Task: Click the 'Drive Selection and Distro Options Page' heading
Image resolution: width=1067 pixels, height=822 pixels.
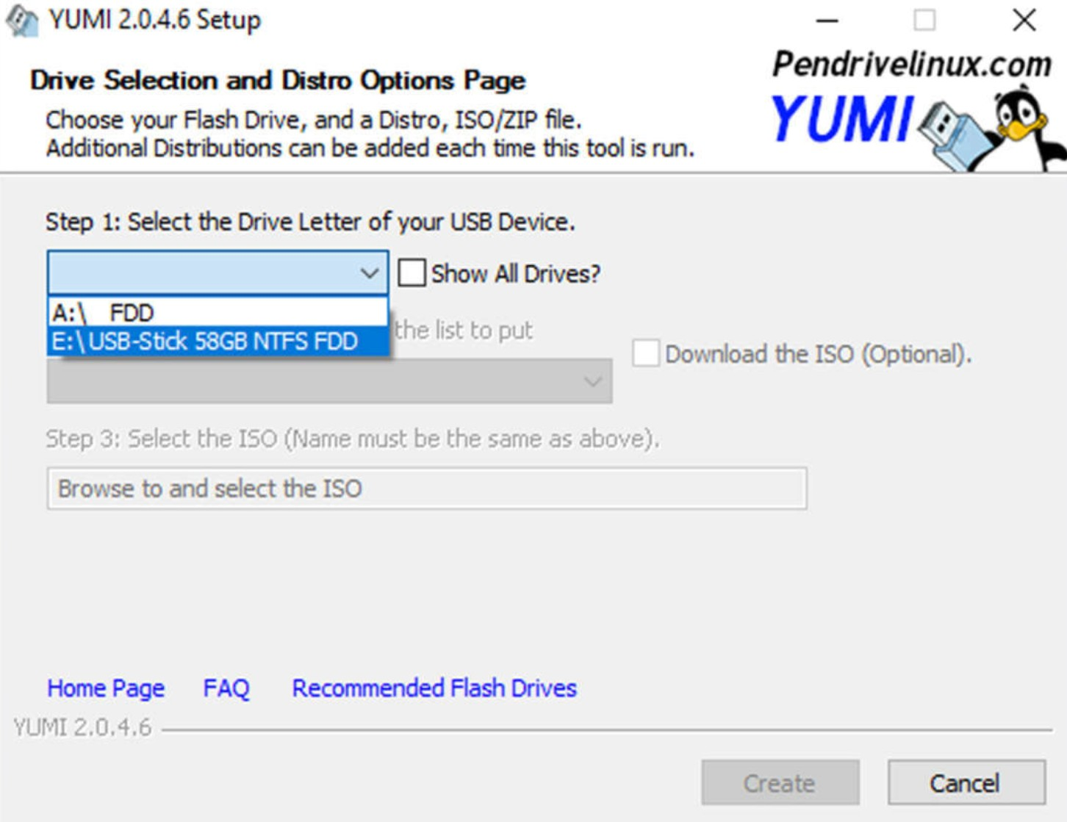Action: [x=278, y=79]
